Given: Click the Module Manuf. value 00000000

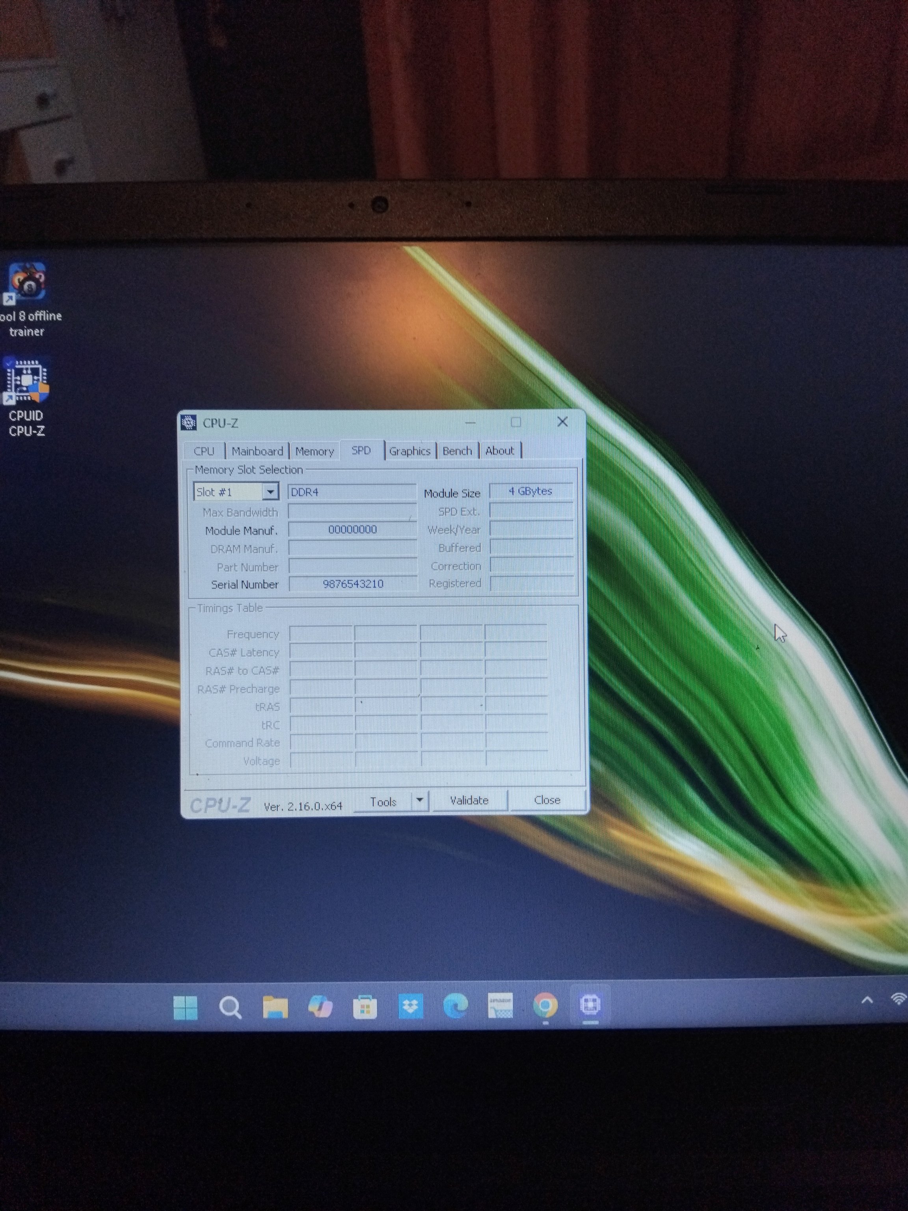Looking at the screenshot, I should [x=352, y=529].
